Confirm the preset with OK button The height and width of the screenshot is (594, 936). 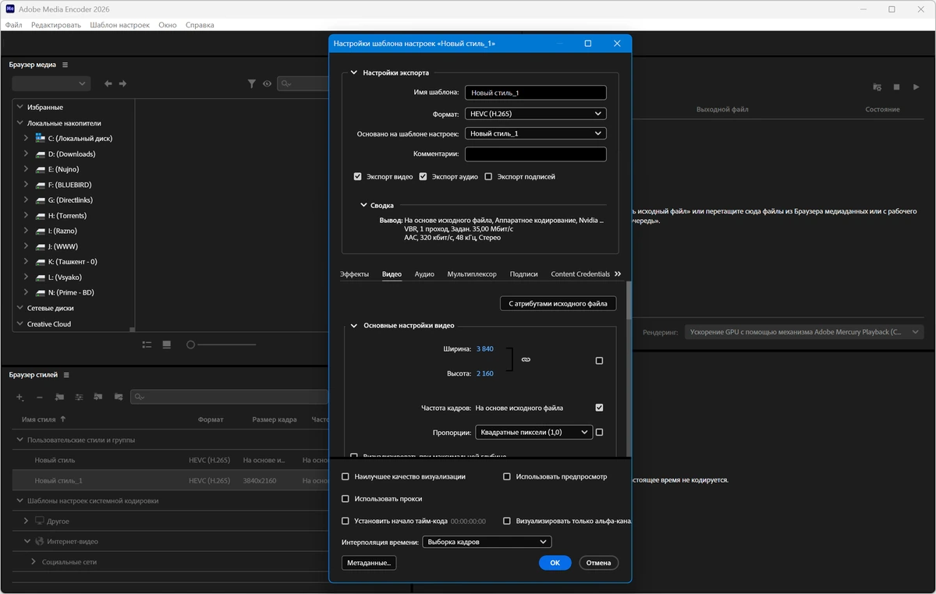pyautogui.click(x=555, y=563)
